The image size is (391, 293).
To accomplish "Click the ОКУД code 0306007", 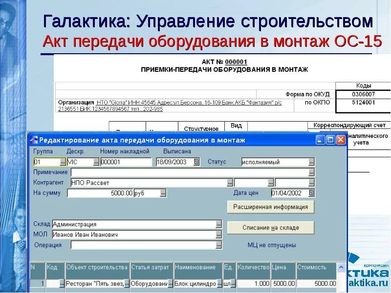I will click(x=363, y=94).
